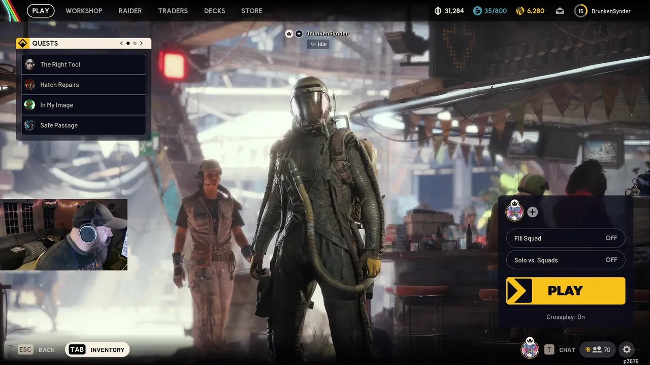Select the second quest page dot
650x365 pixels.
pos(135,43)
